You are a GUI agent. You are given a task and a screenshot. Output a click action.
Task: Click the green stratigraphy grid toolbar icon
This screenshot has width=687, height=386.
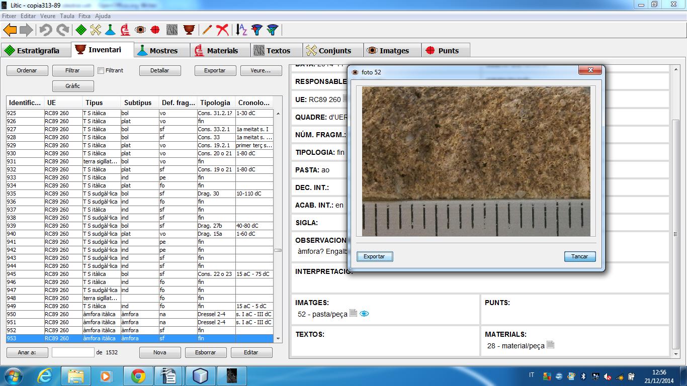coord(80,30)
